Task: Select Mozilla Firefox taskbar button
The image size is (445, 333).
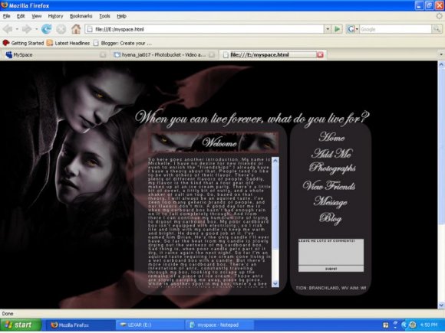Action: click(81, 325)
